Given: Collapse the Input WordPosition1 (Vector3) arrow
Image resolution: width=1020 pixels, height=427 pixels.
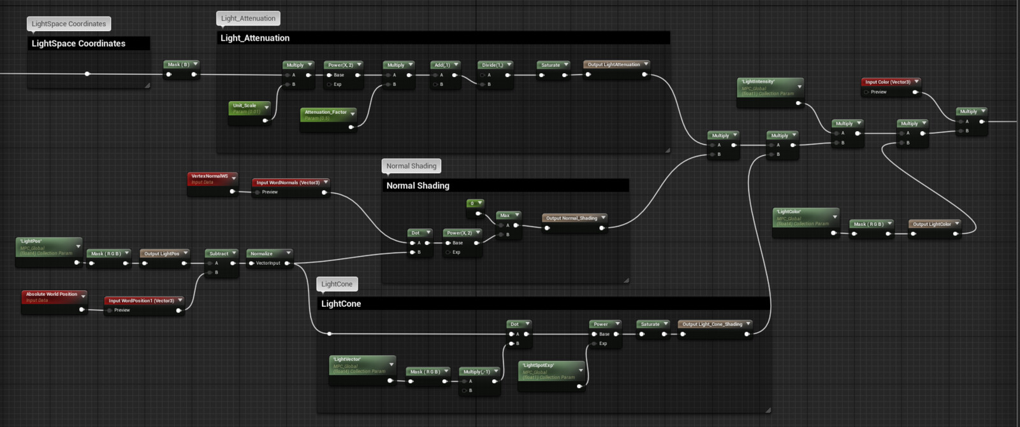Looking at the screenshot, I should 180,300.
